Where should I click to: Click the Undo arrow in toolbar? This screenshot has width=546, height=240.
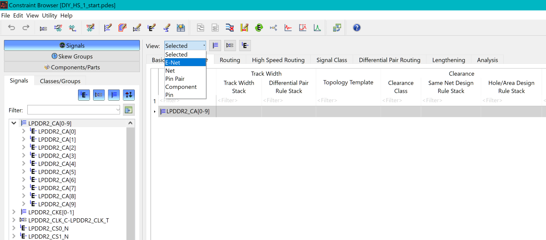[12, 28]
